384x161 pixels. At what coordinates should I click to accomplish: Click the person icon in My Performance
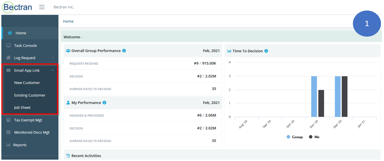(x=68, y=103)
